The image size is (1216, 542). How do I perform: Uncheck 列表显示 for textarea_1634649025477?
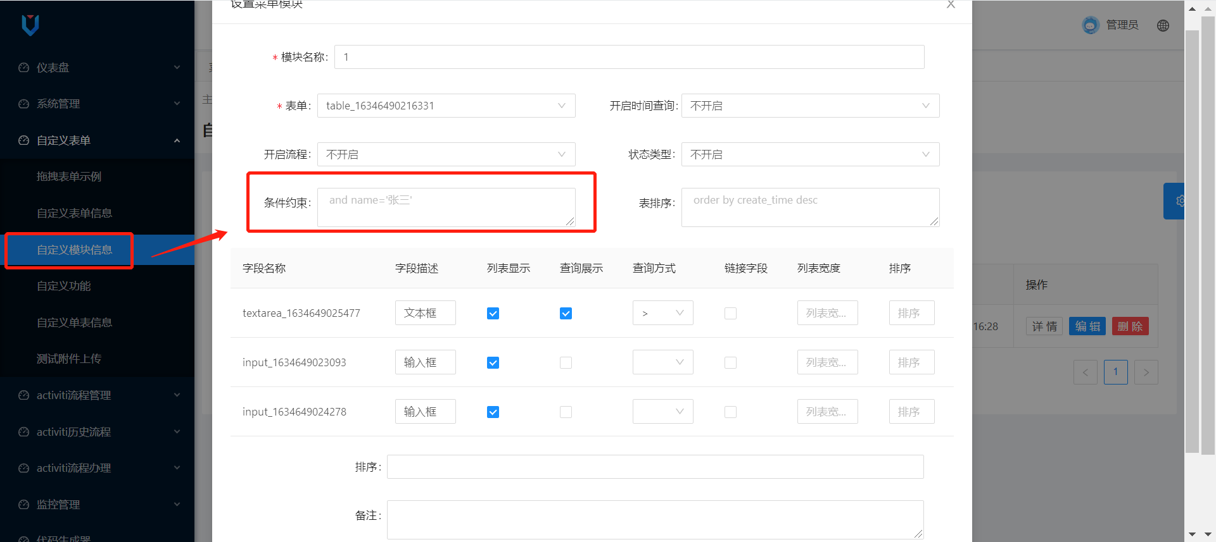coord(493,314)
